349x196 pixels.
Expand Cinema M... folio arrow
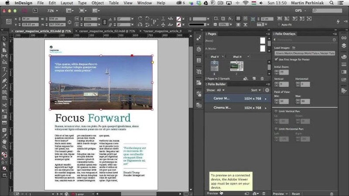(266, 108)
